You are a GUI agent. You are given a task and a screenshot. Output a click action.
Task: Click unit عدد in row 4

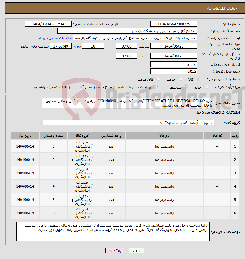(x=111, y=187)
